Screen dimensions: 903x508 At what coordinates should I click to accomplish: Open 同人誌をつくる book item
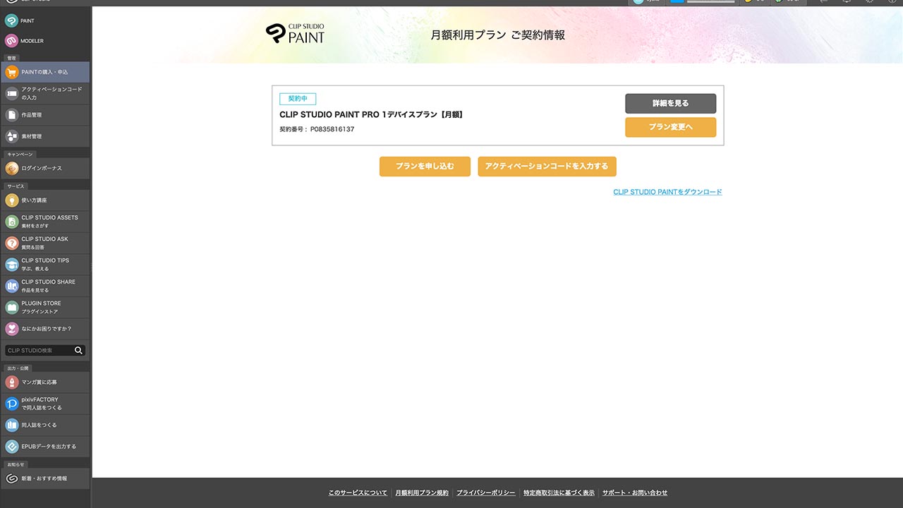point(45,425)
